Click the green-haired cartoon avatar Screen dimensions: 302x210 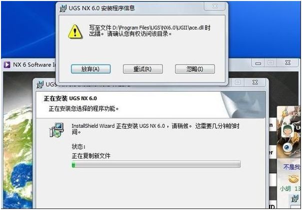pyautogui.click(x=287, y=131)
